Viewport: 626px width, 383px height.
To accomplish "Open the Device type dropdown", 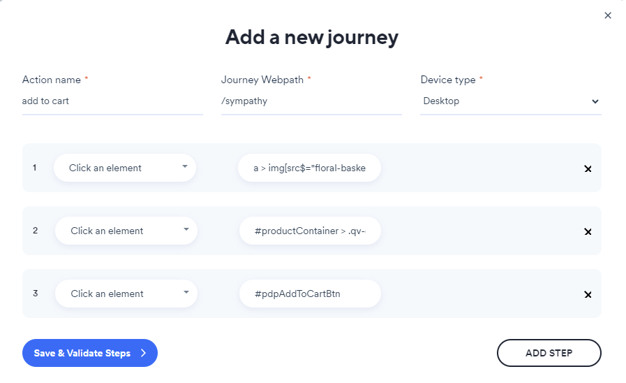I will (510, 101).
